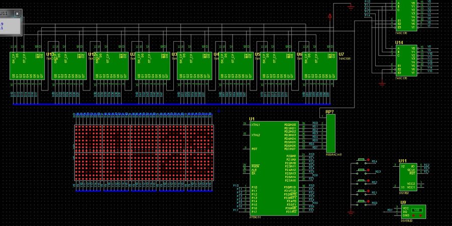Select the U9 DS18B20 temperature sensor
The width and height of the screenshot is (452, 226).
point(413,212)
